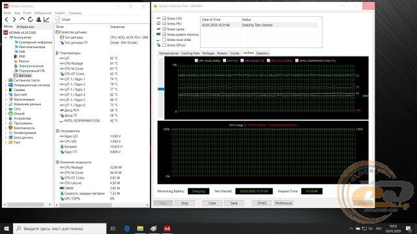Click the Refresh icon in AIDA64 toolbar

click(x=31, y=19)
